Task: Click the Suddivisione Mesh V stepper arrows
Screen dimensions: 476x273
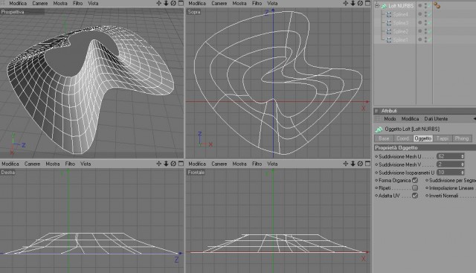Action: coord(463,164)
